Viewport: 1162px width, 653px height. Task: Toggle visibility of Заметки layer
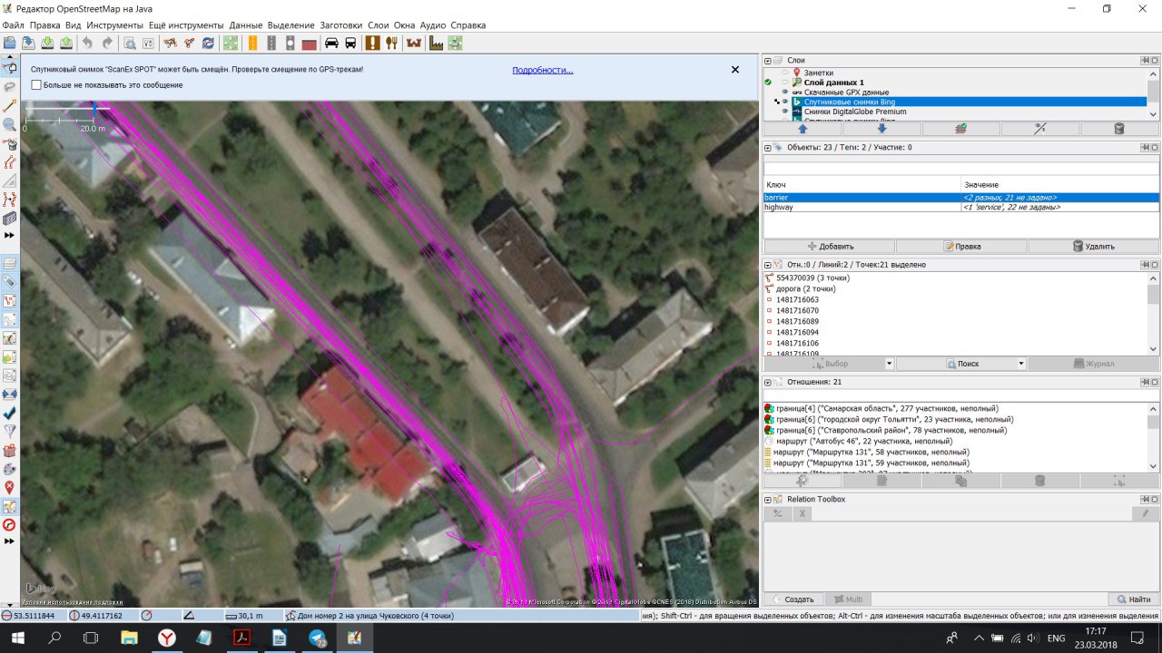pos(785,73)
